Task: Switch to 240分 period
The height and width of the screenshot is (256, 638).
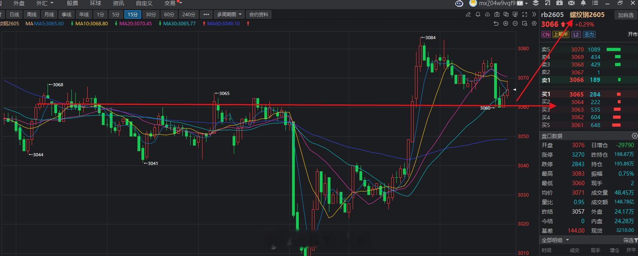Action: tap(189, 14)
